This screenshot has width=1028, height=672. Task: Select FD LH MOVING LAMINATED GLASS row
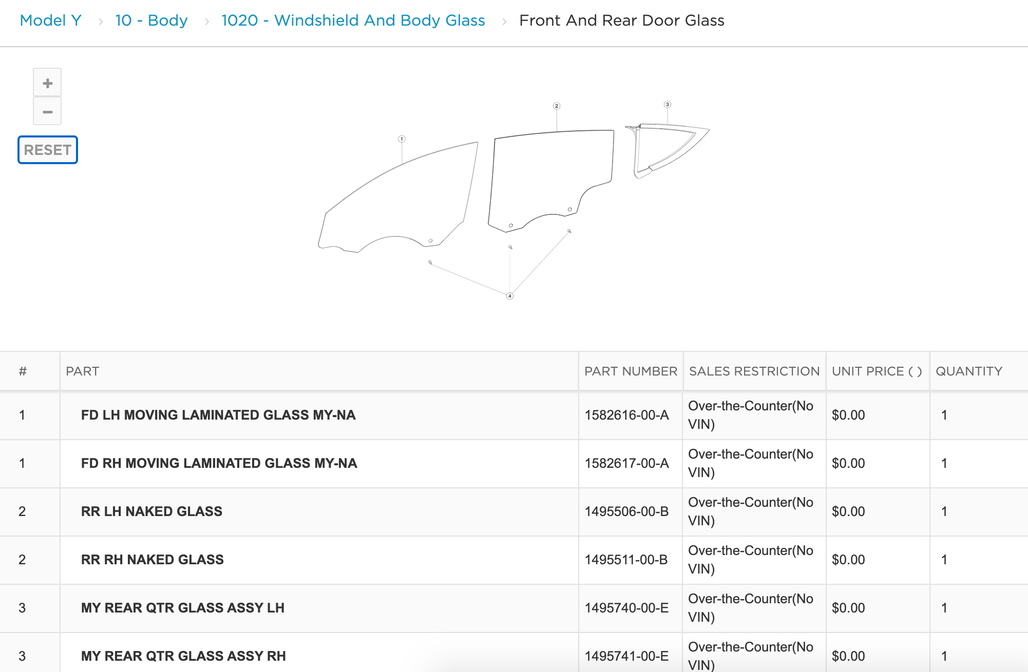coord(218,415)
